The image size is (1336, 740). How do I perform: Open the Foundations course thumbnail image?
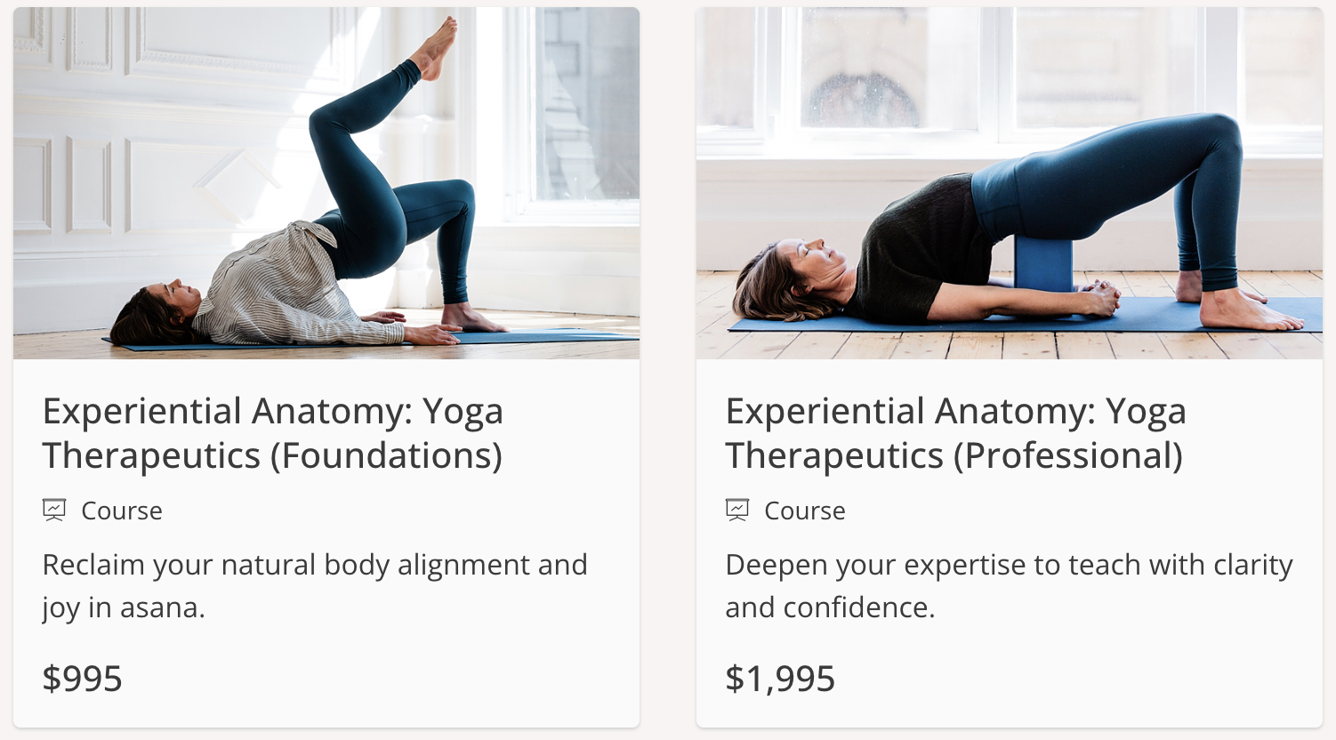(326, 183)
